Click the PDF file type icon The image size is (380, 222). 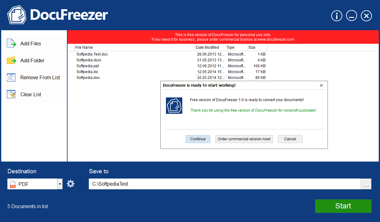(x=13, y=184)
